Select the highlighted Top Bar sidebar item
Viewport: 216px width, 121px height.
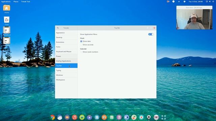click(66, 66)
